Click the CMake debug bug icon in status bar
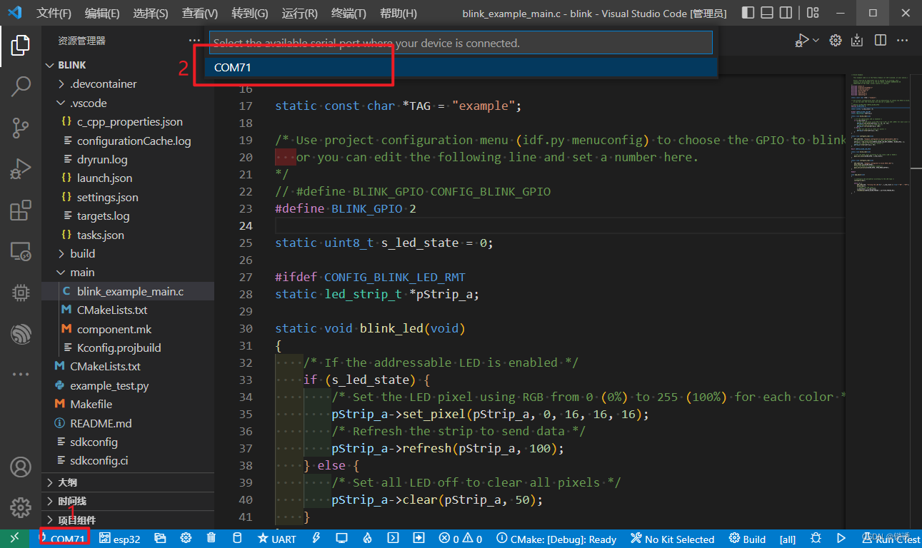 click(x=816, y=539)
